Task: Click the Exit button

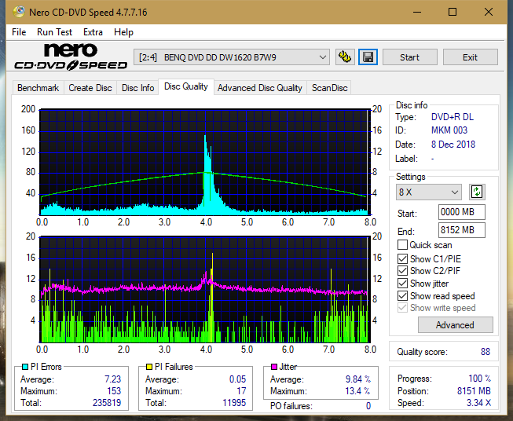Action: click(x=470, y=57)
